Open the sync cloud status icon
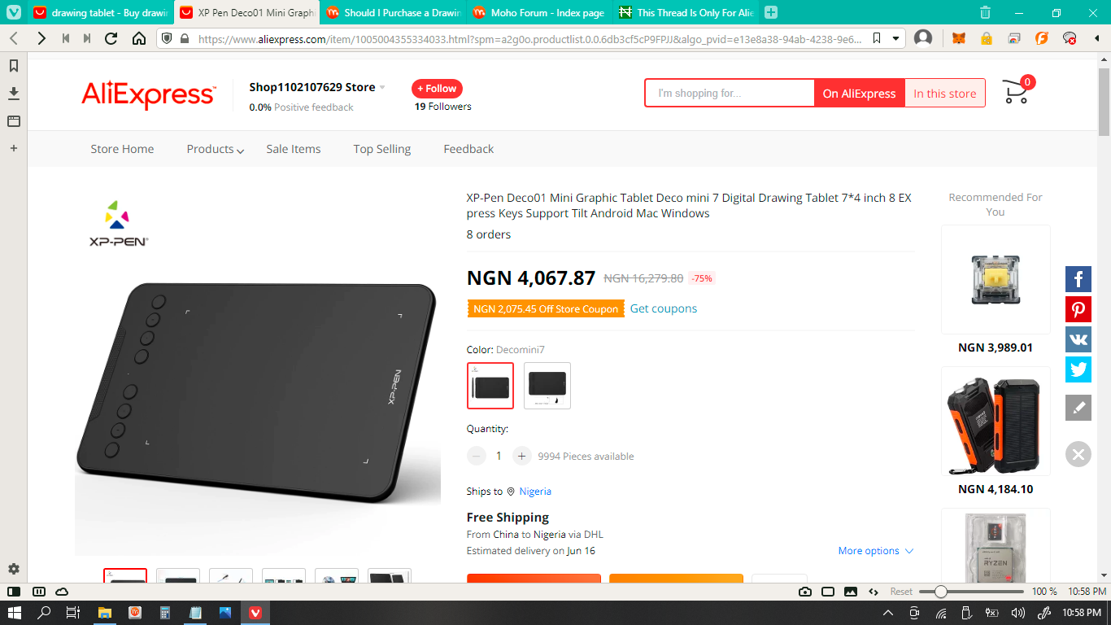The width and height of the screenshot is (1111, 625). pyautogui.click(x=62, y=592)
